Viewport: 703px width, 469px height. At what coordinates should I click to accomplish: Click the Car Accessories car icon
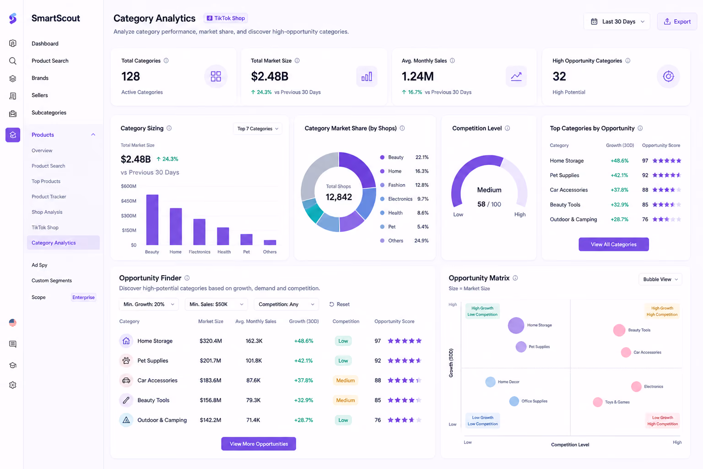pyautogui.click(x=126, y=380)
